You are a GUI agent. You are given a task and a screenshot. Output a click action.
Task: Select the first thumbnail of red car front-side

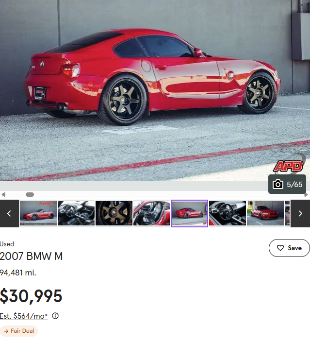[38, 213]
